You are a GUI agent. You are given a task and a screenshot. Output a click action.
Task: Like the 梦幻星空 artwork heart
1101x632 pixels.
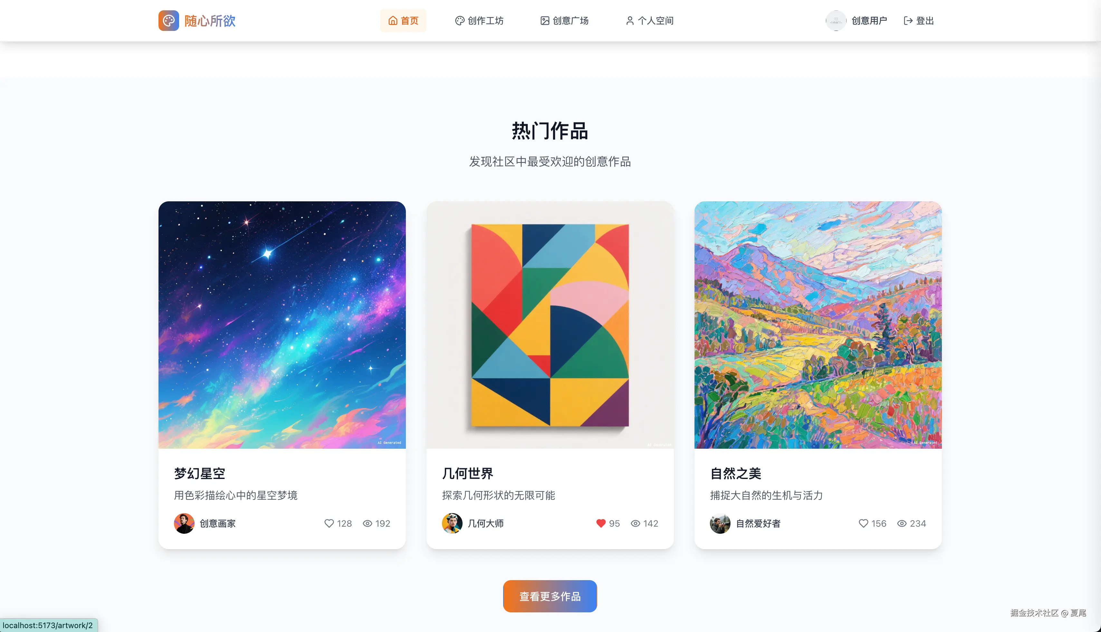(x=329, y=523)
